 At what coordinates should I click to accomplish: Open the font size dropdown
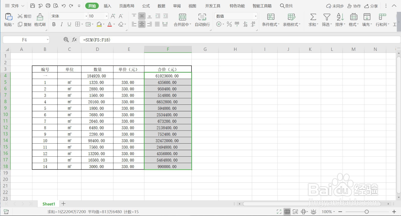click(107, 16)
